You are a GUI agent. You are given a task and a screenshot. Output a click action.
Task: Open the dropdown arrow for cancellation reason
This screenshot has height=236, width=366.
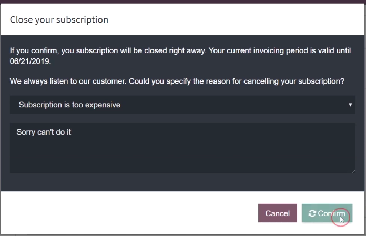tap(350, 105)
